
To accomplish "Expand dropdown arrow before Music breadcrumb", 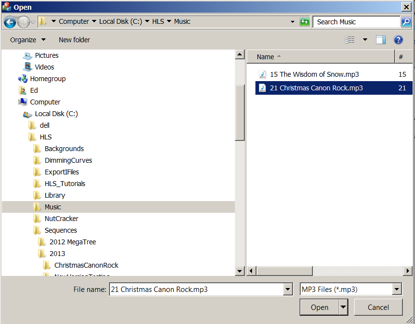I will (x=169, y=21).
